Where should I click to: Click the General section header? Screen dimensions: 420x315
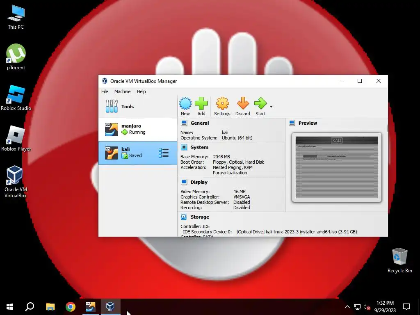(x=200, y=123)
